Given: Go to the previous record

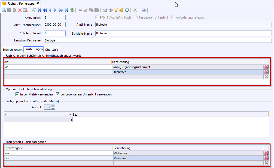Looking at the screenshot, I should 50,10.
